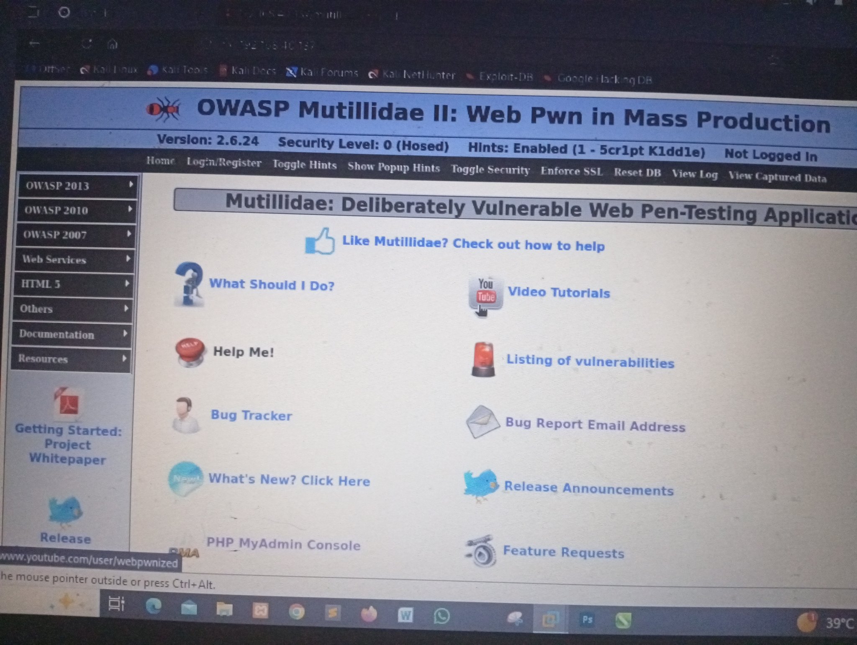Click the red Help Me button icon
This screenshot has width=857, height=645.
pyautogui.click(x=190, y=351)
